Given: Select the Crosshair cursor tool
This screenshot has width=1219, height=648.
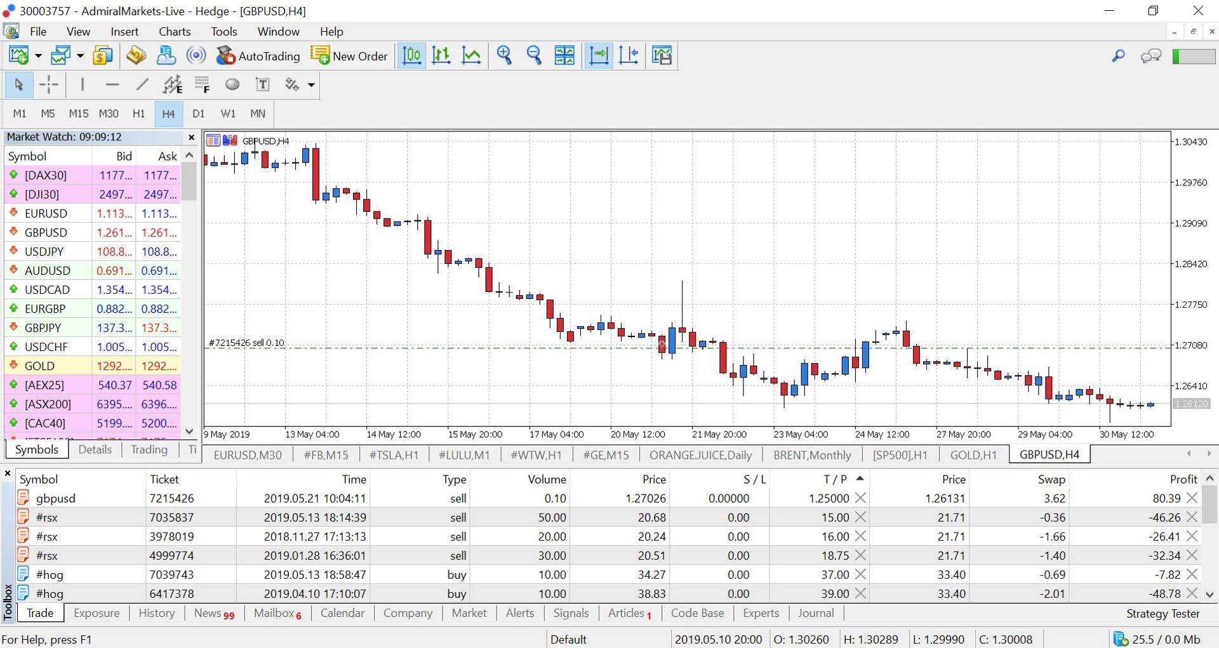Looking at the screenshot, I should 48,84.
